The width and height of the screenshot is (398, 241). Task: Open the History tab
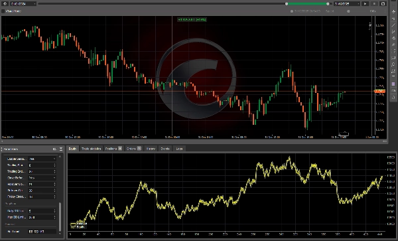point(151,149)
